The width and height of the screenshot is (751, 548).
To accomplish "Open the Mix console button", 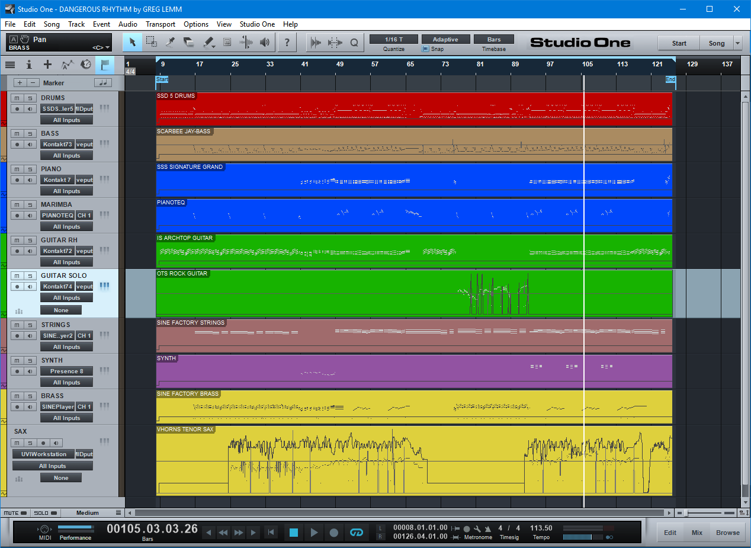I will click(x=697, y=532).
